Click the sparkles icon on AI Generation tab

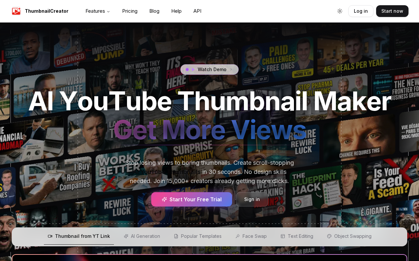[126, 236]
